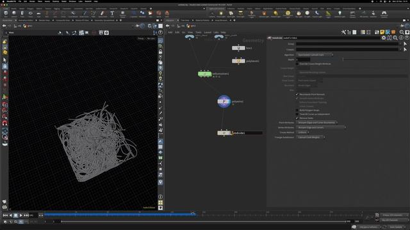Add a Point Light from the shelf
410x230 pixels.
tap(221, 14)
